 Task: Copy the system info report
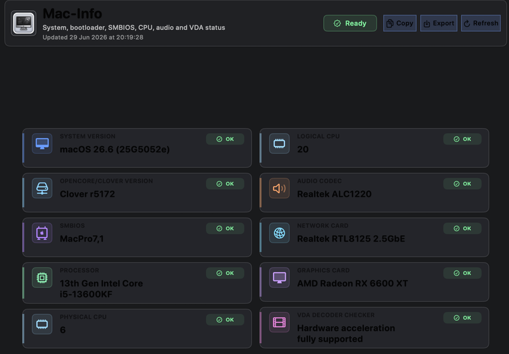(400, 24)
